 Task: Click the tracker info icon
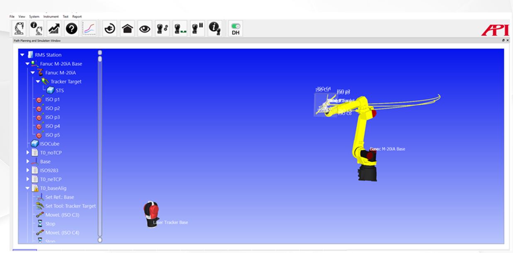coord(214,28)
